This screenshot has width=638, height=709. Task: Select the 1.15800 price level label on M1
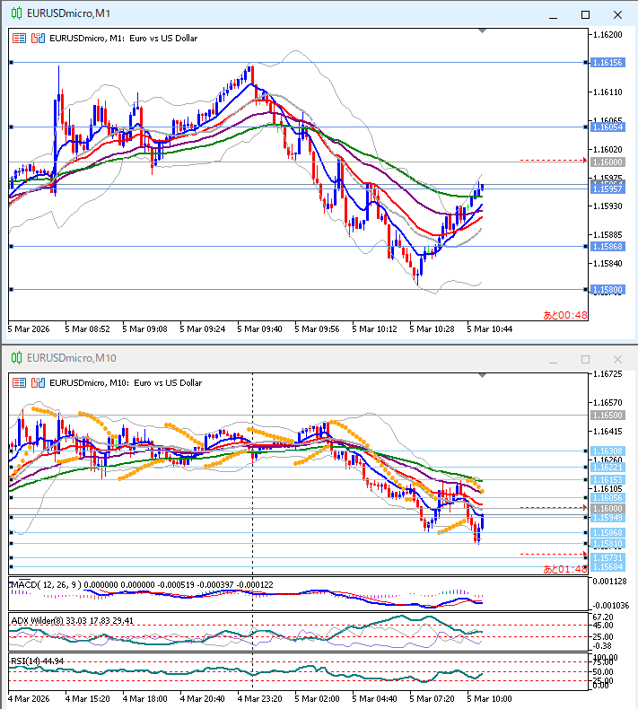point(607,290)
